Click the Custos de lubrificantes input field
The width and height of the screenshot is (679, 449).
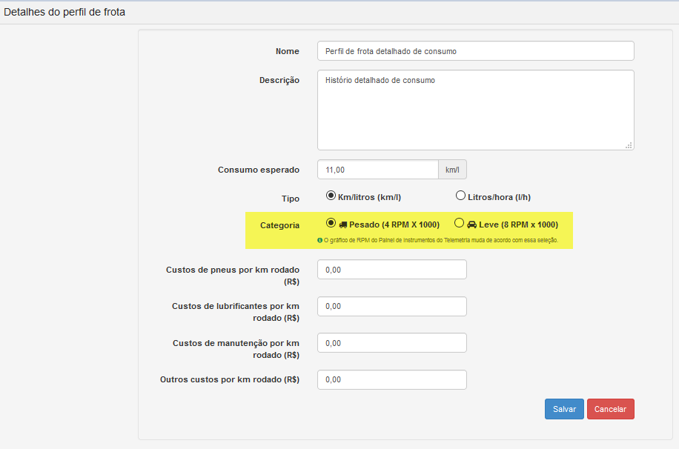392,307
